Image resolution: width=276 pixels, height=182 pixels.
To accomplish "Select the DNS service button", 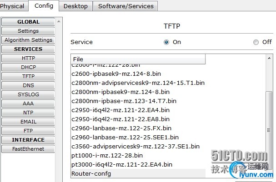I will (x=28, y=85).
